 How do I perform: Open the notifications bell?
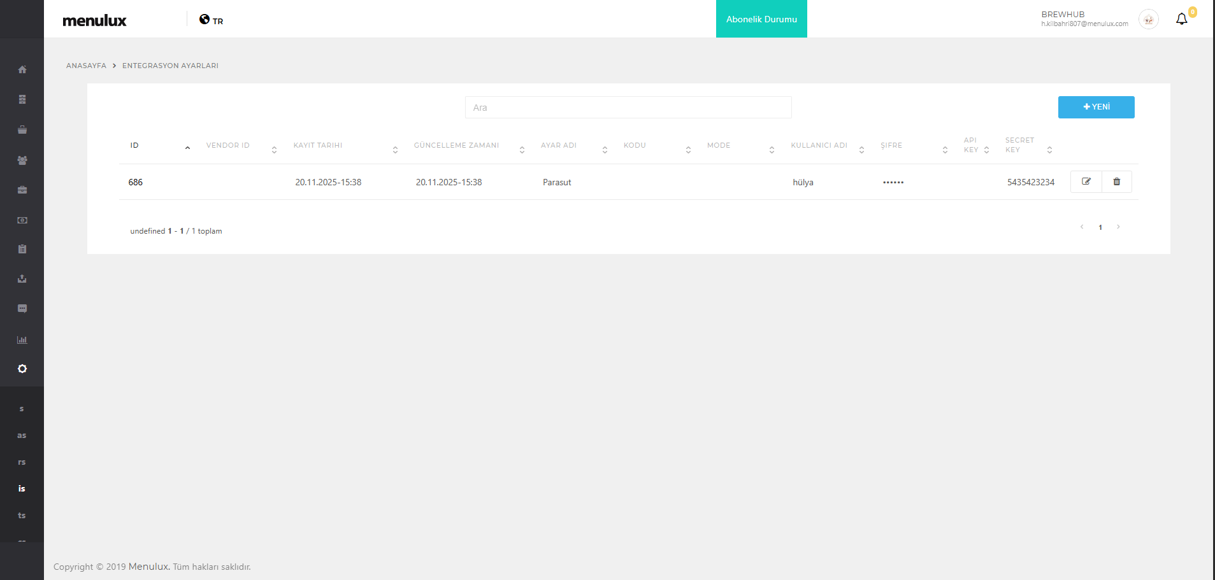(x=1181, y=19)
